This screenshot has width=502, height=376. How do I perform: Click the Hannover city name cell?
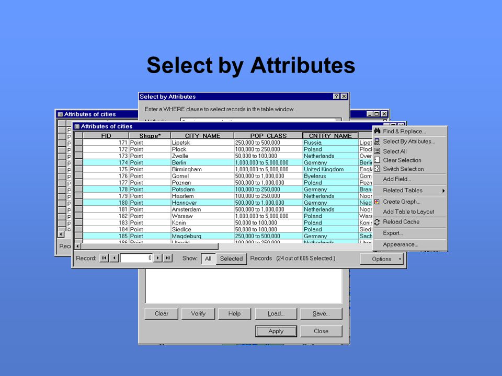tap(202, 203)
